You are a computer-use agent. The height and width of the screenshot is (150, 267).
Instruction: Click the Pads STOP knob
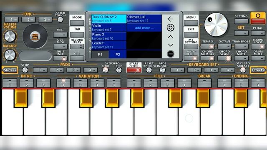coord(25,70)
